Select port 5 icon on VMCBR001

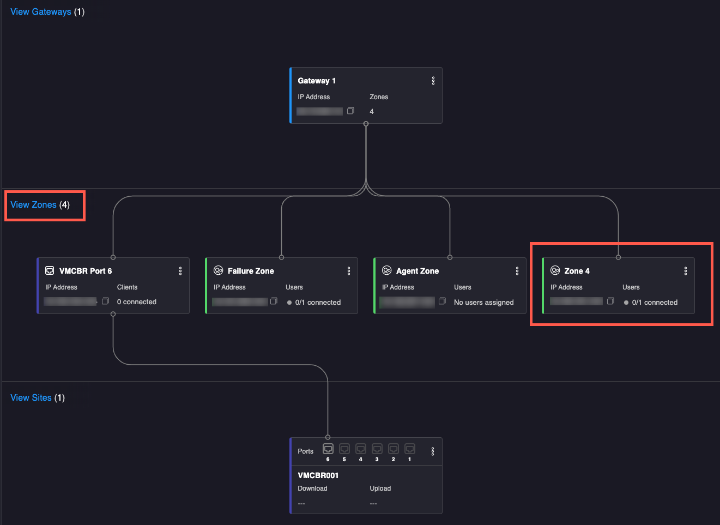(x=344, y=449)
